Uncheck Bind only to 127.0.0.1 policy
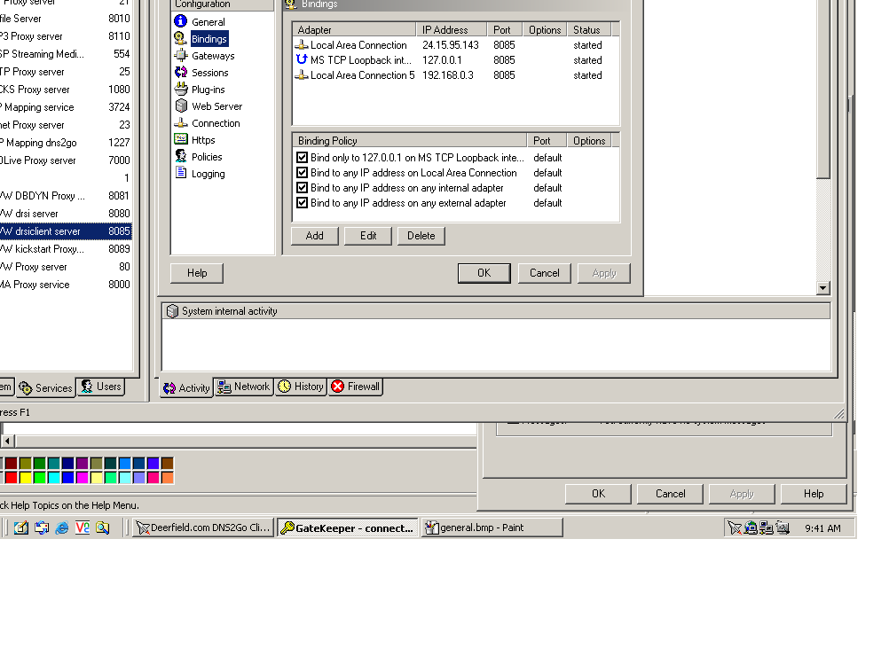Image resolution: width=889 pixels, height=672 pixels. pos(303,158)
